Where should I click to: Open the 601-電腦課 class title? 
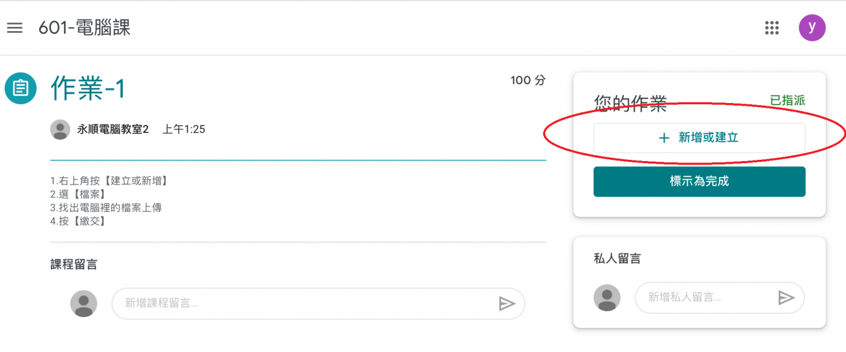click(x=85, y=28)
